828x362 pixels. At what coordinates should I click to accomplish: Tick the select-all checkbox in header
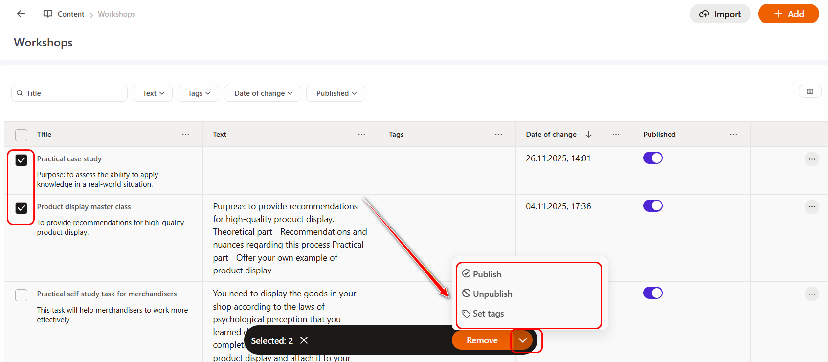[x=22, y=135]
